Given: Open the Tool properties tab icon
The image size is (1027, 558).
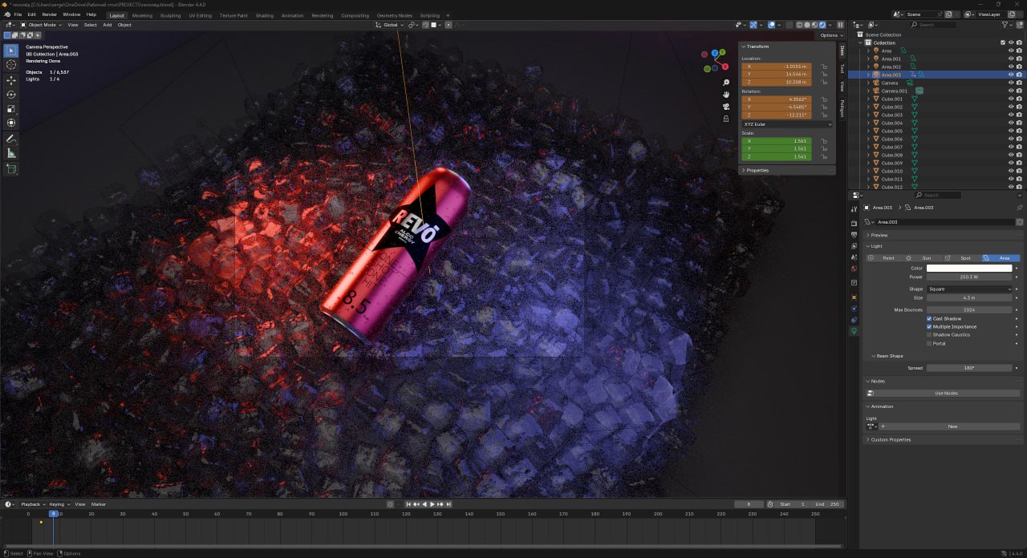Looking at the screenshot, I should pos(854,210).
